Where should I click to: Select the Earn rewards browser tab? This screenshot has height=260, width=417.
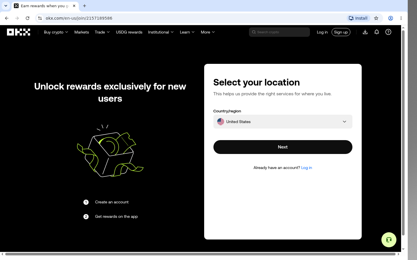[x=45, y=6]
